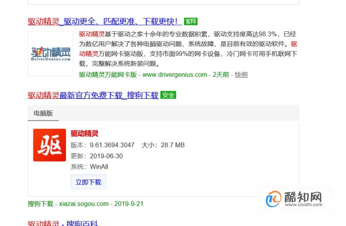The width and height of the screenshot is (346, 226).
Task: Click the green 安全 badge
Action: [168, 95]
